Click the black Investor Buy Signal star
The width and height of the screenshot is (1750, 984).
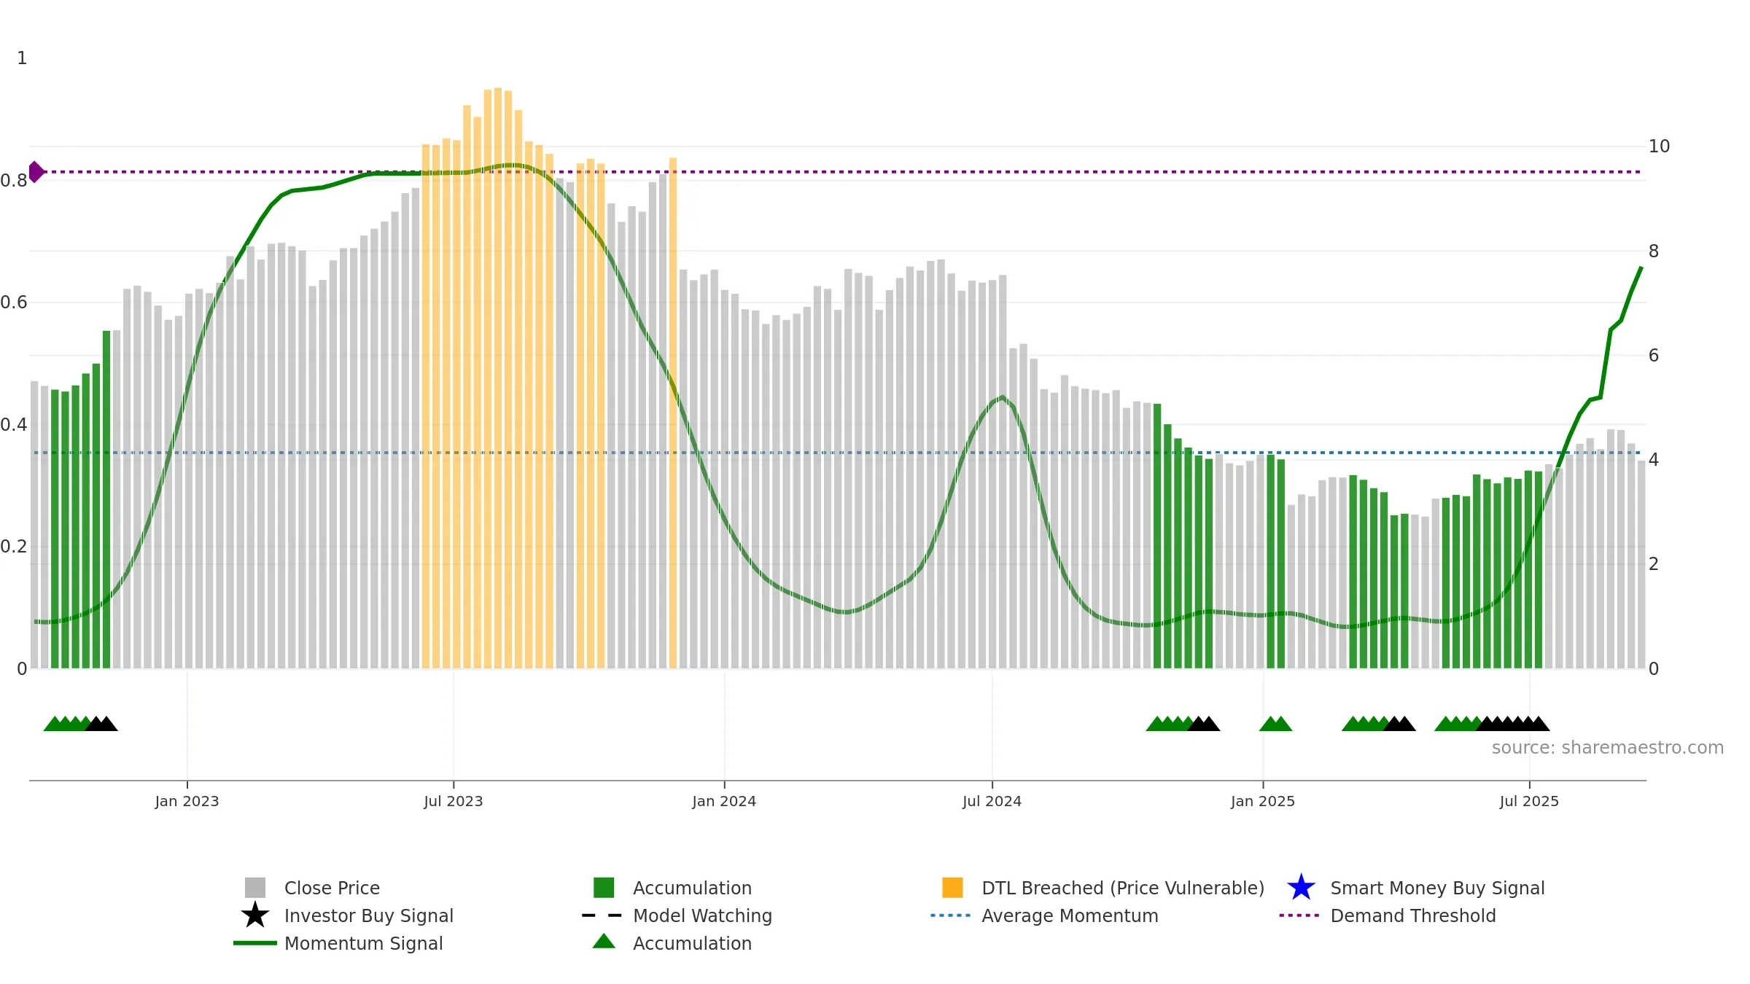click(255, 915)
